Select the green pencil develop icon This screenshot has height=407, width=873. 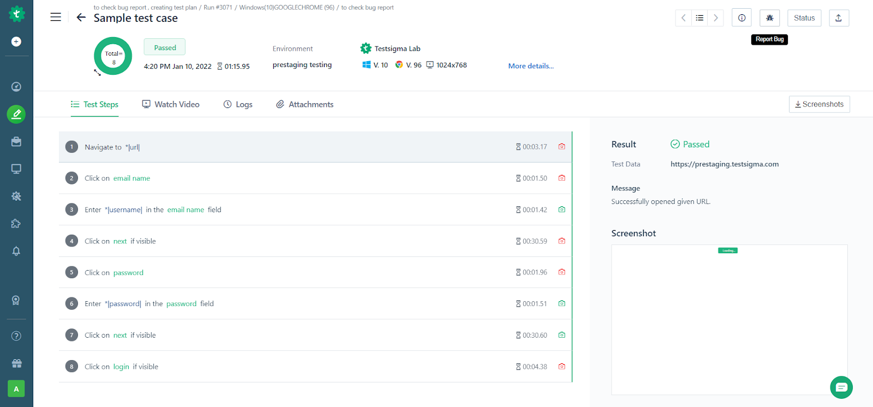pos(16,114)
